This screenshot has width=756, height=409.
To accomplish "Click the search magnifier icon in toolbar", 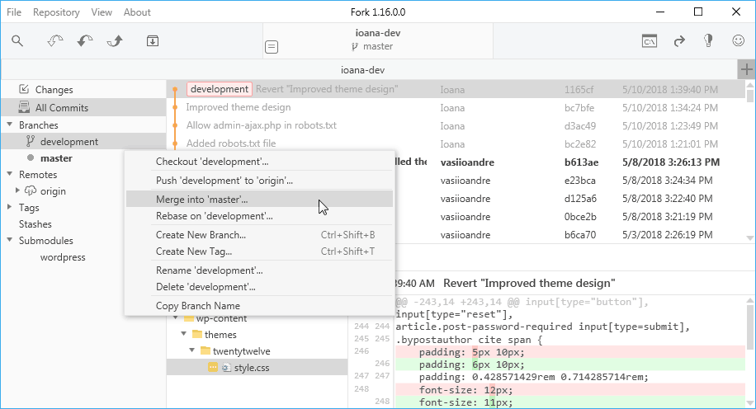I will click(x=17, y=41).
